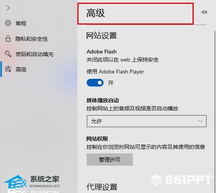Click the 管理许可 button

point(110,160)
